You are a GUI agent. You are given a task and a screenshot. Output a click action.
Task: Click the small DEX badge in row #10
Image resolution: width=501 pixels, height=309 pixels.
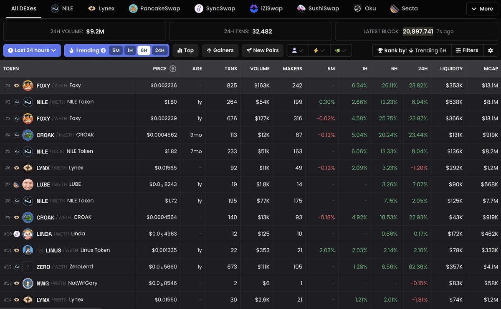pos(17,234)
